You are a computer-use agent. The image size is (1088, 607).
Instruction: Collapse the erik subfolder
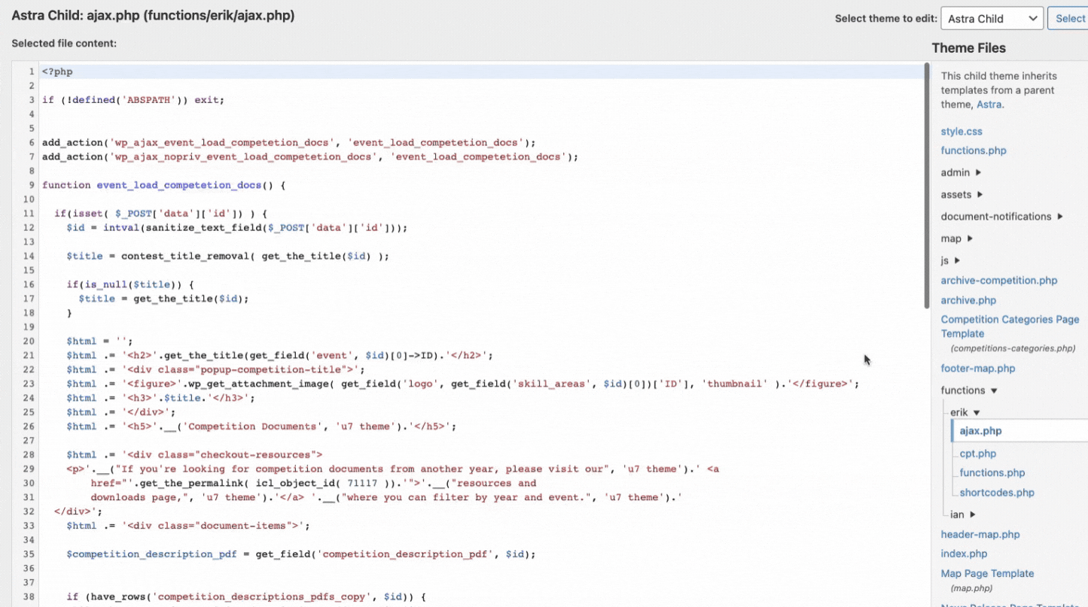click(x=965, y=412)
